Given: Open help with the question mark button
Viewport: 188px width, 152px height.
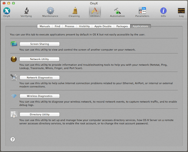Looking at the screenshot, I should pyautogui.click(x=13, y=139).
